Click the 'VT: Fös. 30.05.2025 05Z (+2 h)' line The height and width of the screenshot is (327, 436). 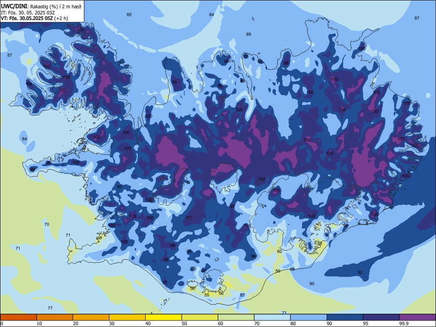click(34, 18)
